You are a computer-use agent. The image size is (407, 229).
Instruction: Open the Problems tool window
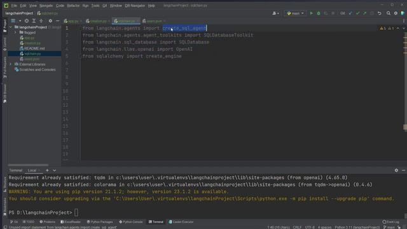[x=48, y=222]
